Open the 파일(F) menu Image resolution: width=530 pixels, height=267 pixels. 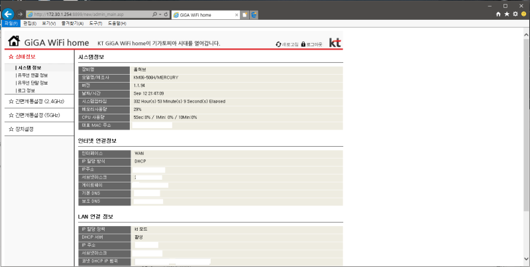click(x=11, y=23)
